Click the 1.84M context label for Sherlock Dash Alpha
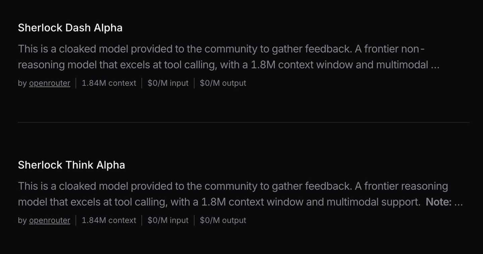The image size is (483, 254). pyautogui.click(x=109, y=83)
